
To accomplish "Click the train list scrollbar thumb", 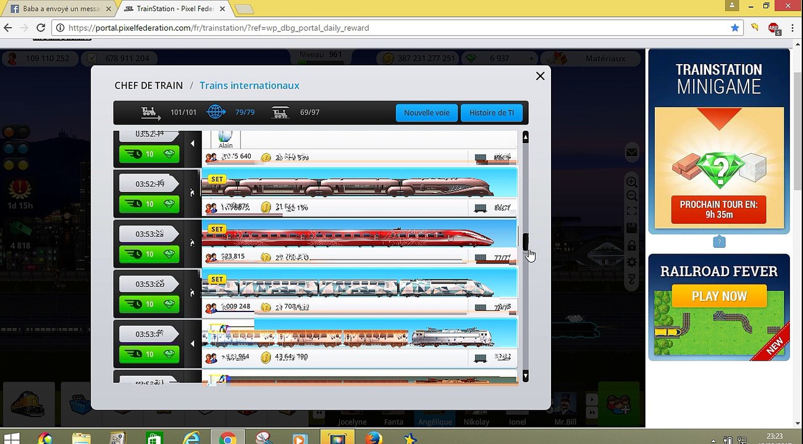I will point(526,242).
